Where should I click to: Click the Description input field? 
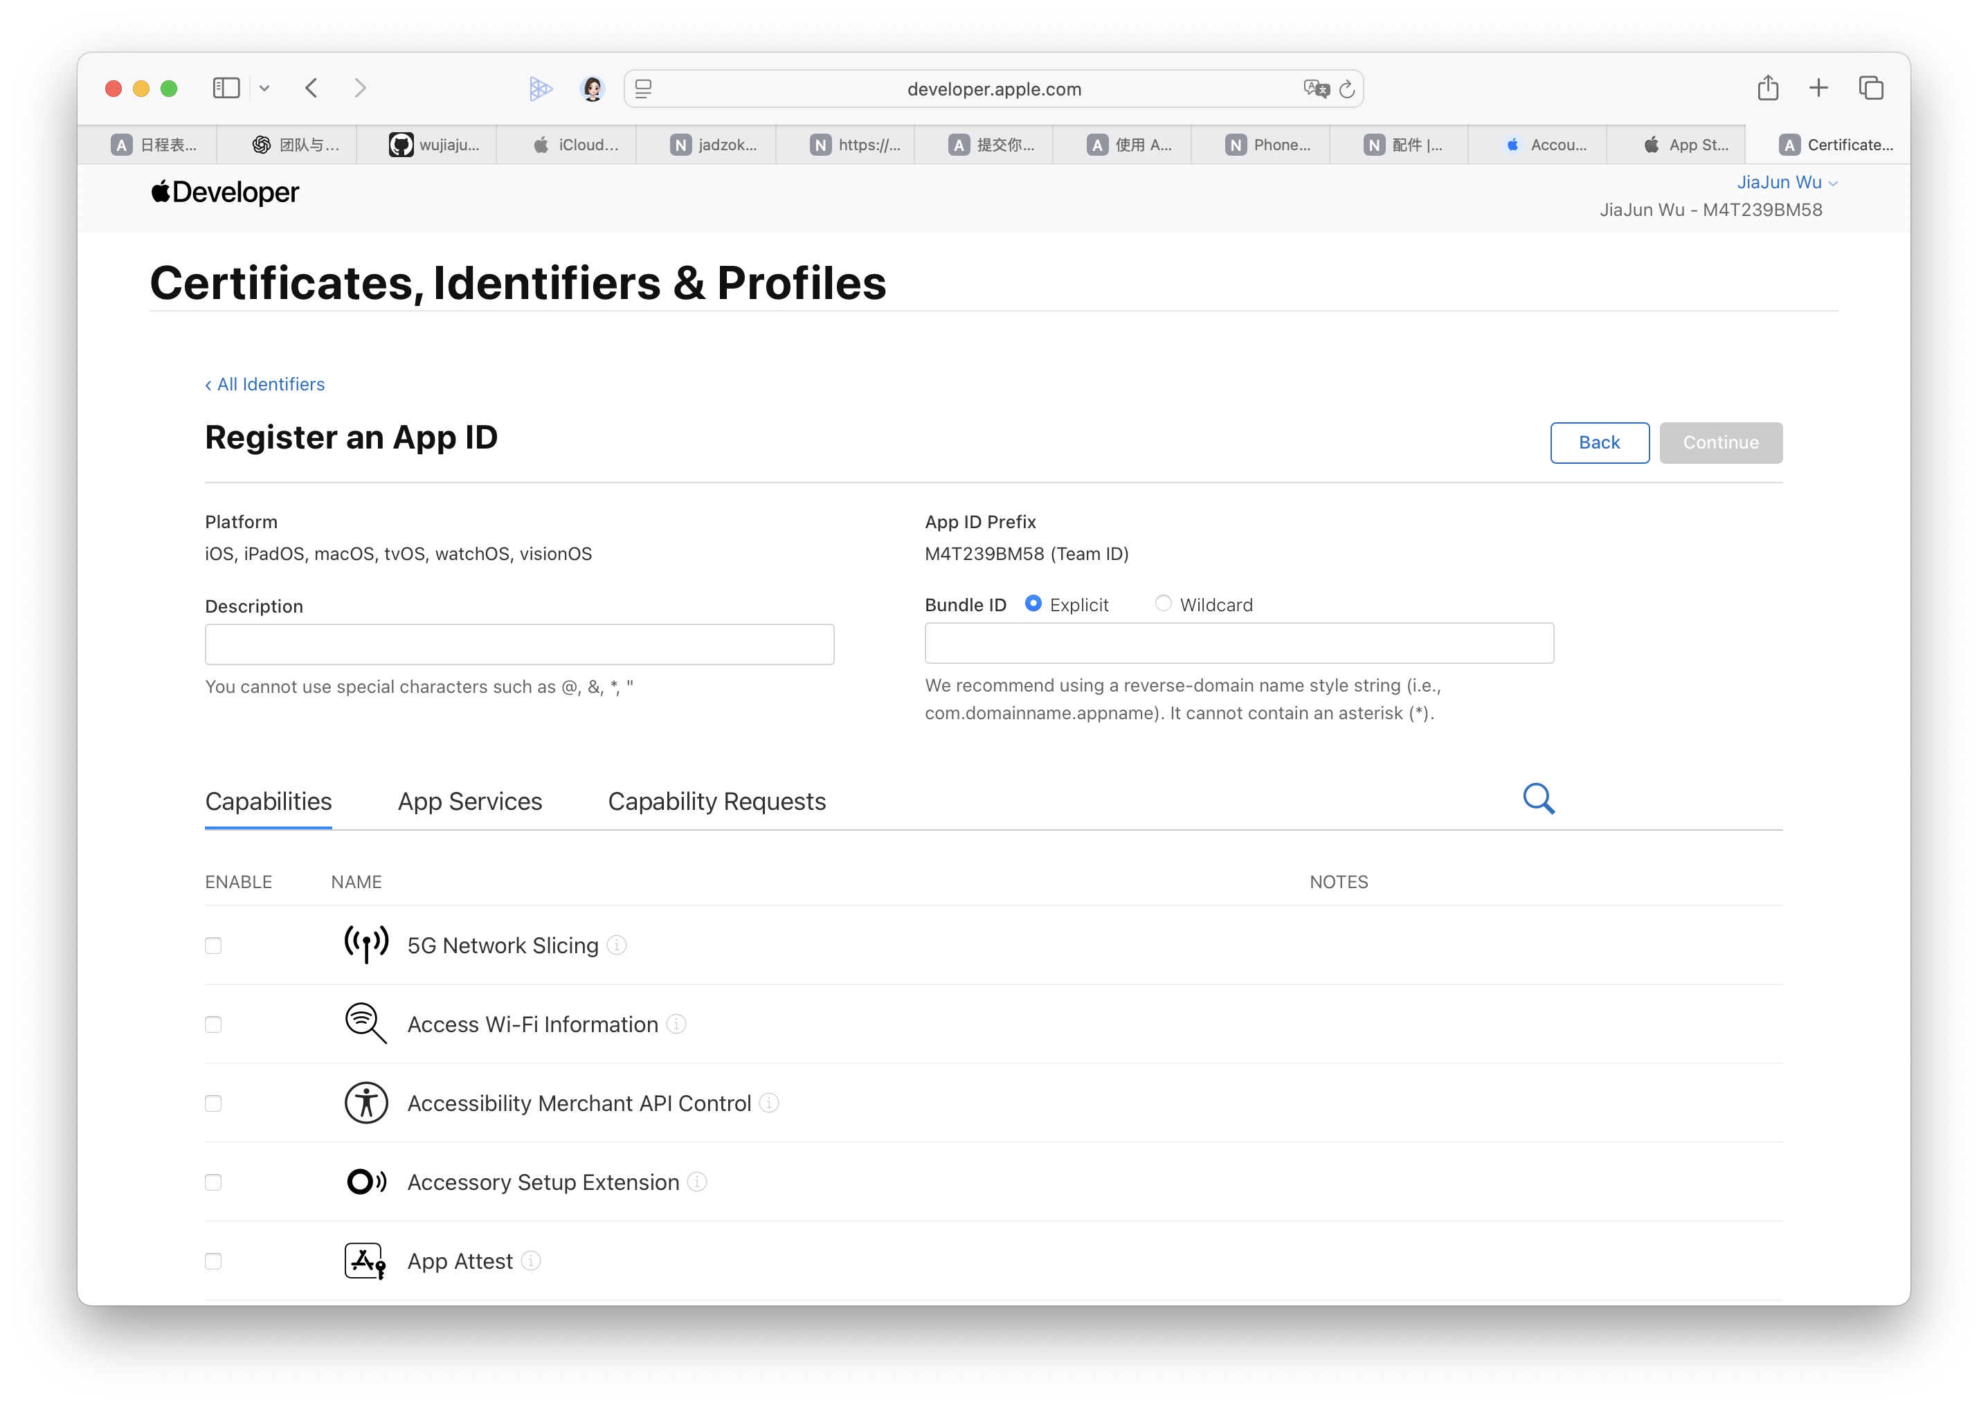(519, 644)
